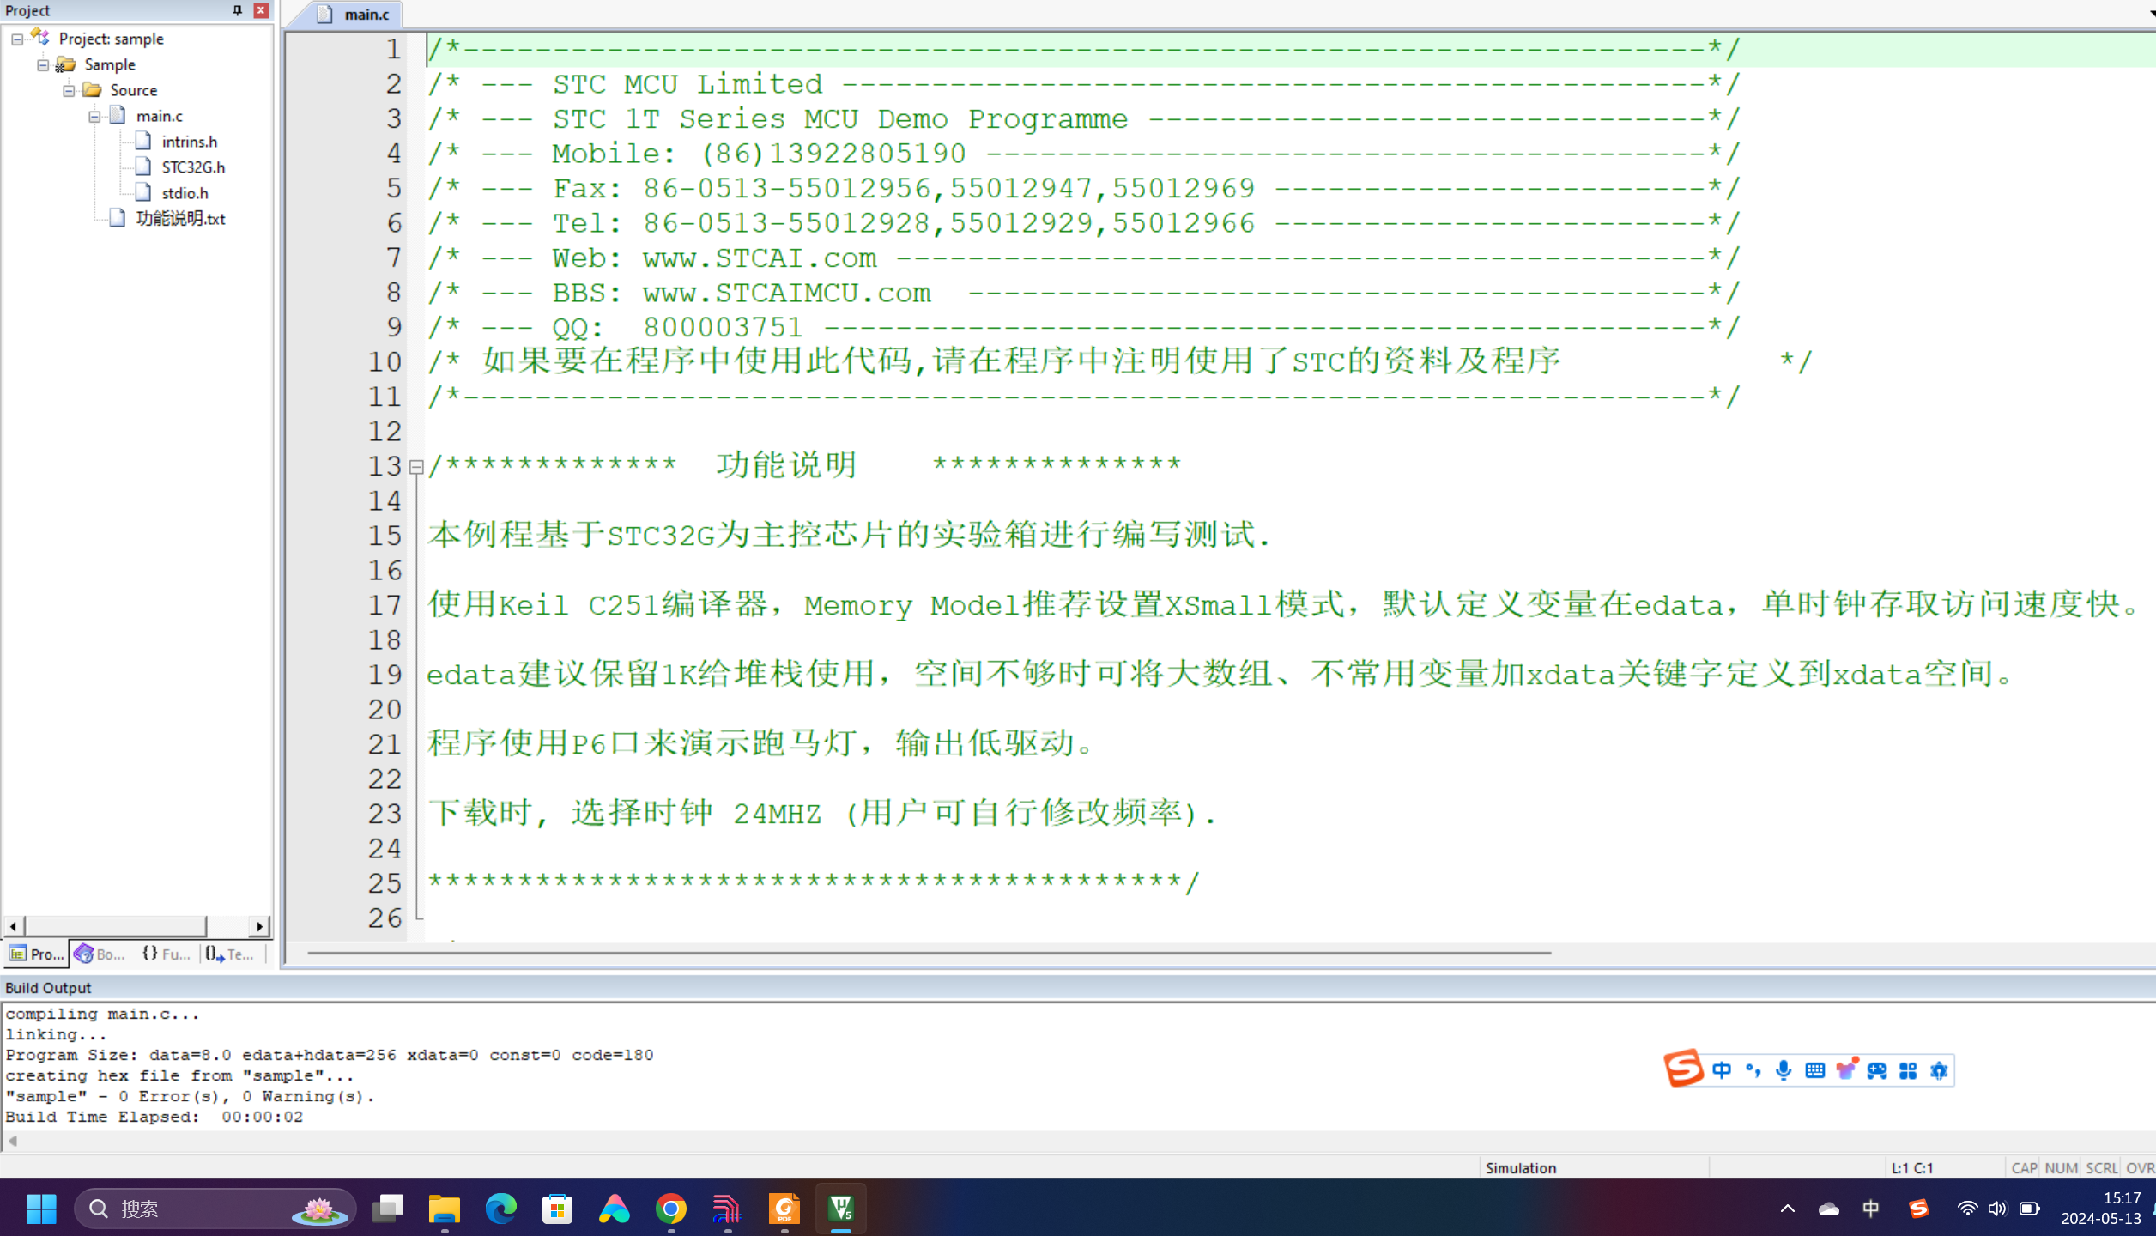Click the CAP status indicator
The width and height of the screenshot is (2156, 1236).
[2023, 1168]
